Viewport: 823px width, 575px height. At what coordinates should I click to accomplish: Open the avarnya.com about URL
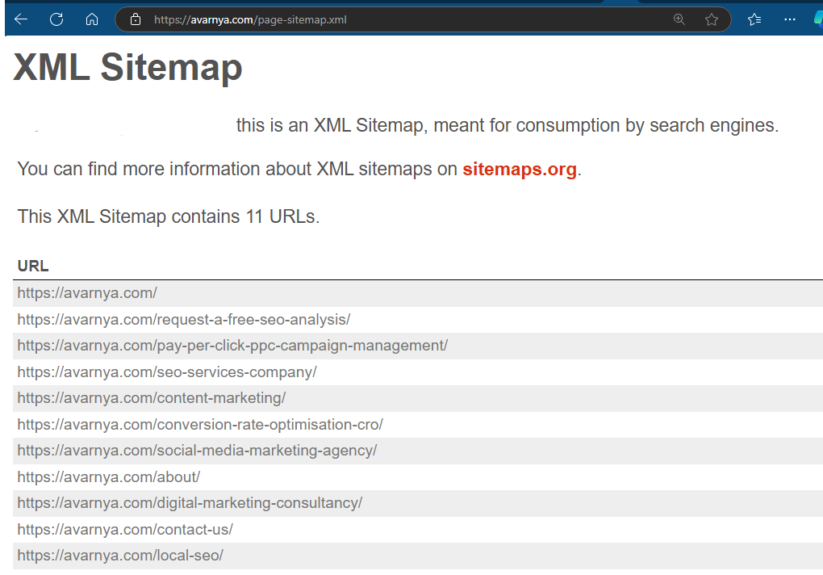[x=109, y=477]
